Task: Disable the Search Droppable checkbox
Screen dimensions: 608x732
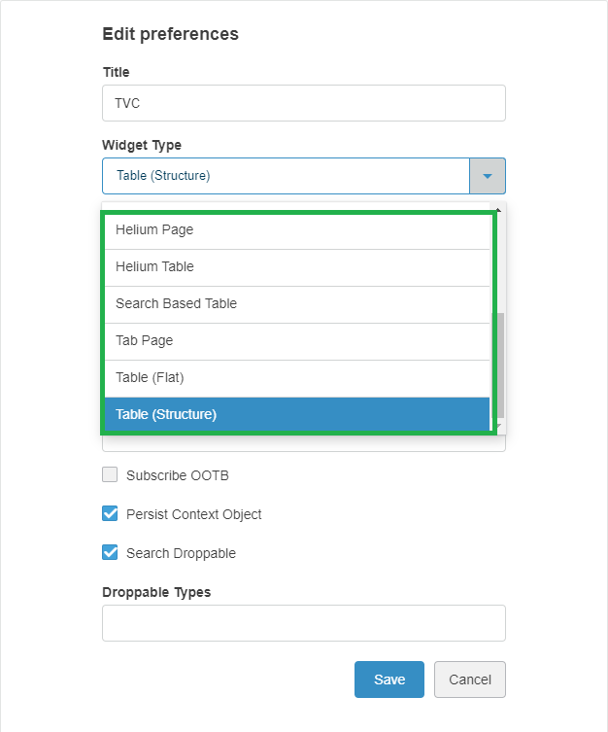Action: (111, 553)
